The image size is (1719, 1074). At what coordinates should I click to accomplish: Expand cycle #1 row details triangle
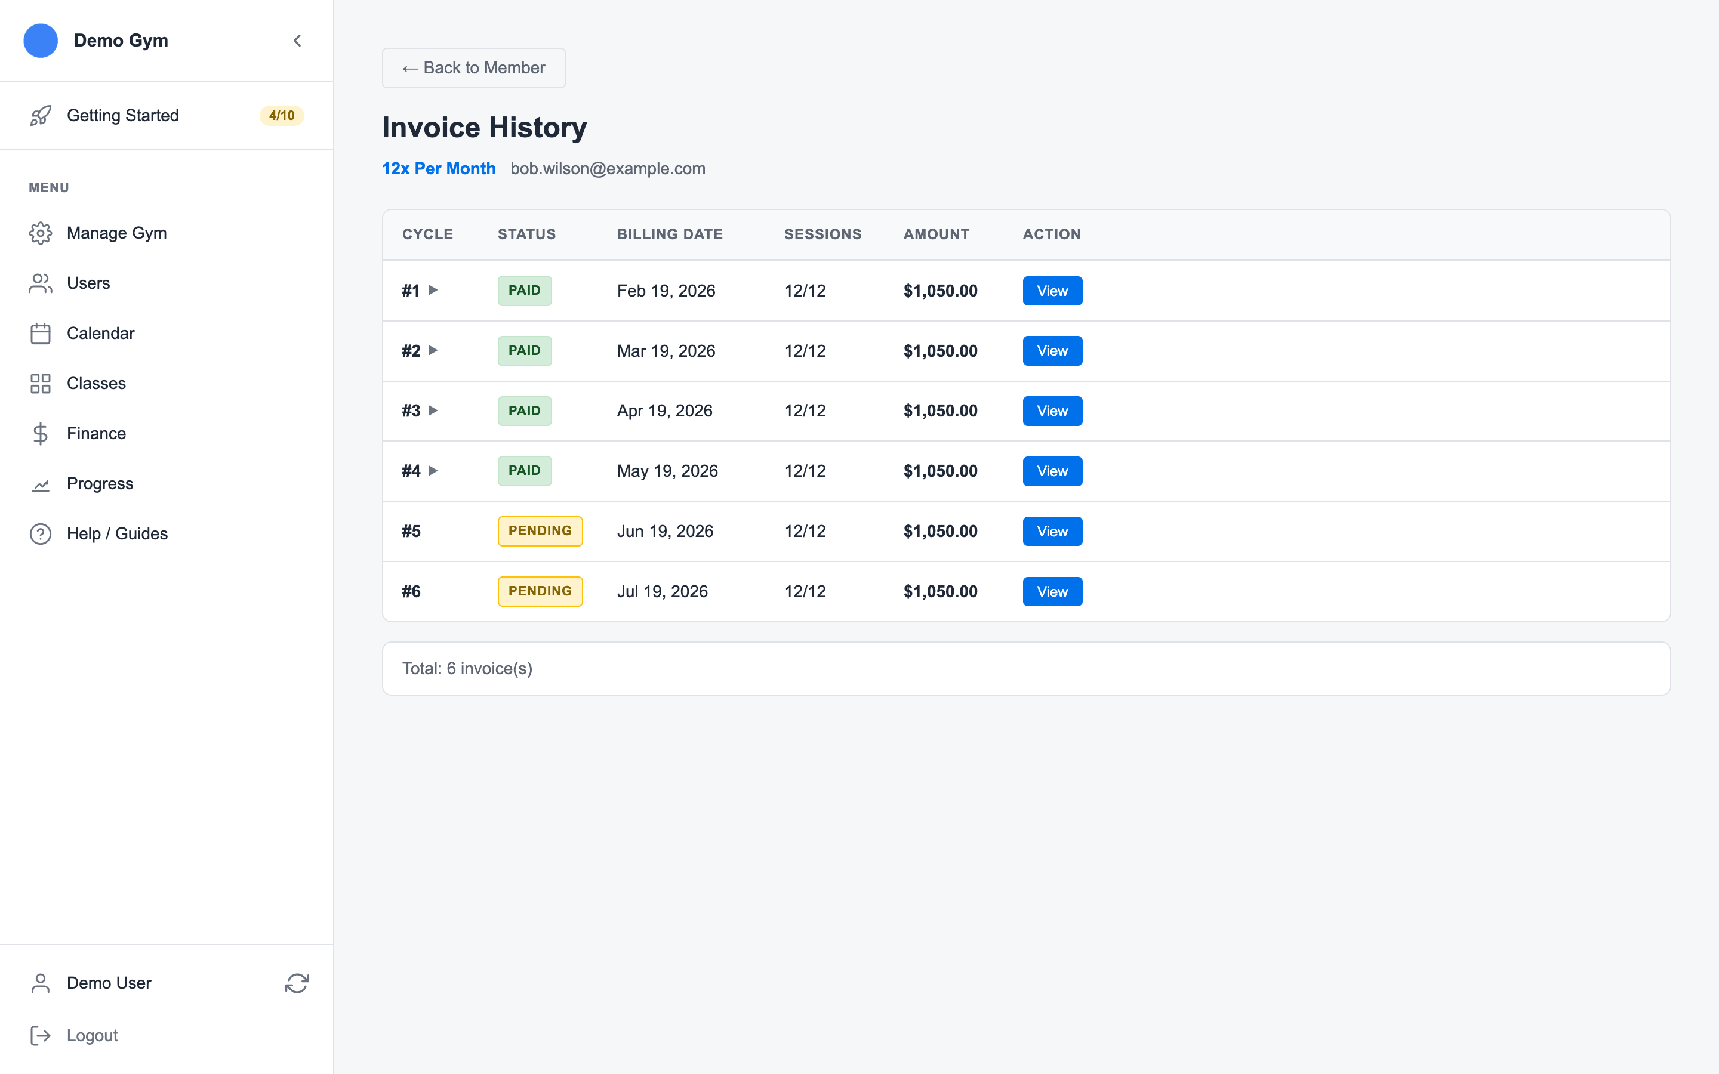[x=433, y=290]
